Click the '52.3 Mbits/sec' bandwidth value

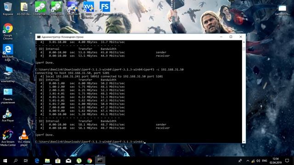(x=113, y=90)
